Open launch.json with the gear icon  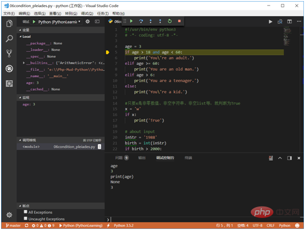click(87, 22)
